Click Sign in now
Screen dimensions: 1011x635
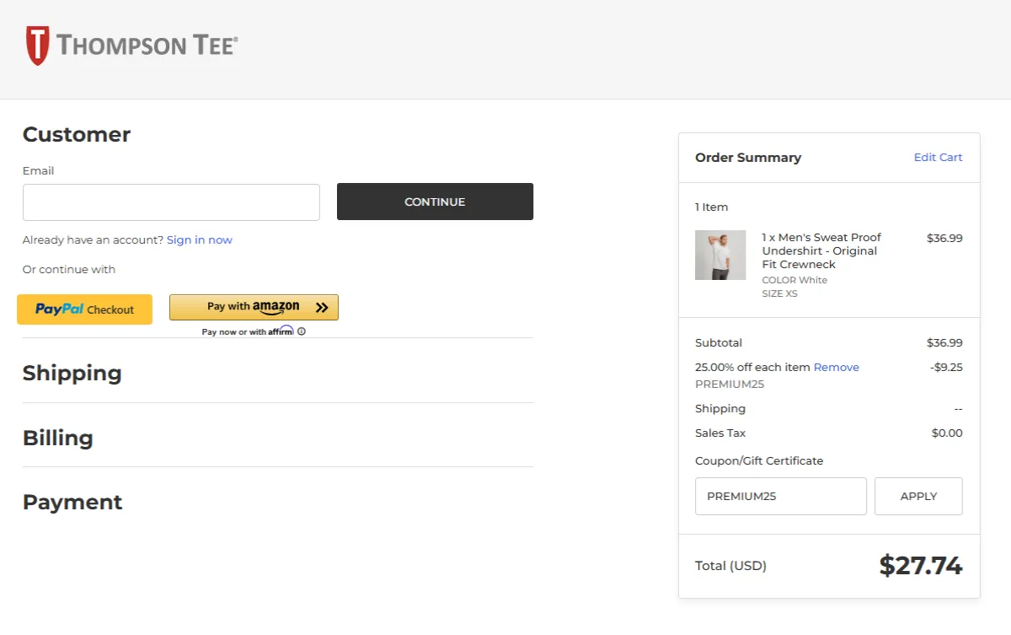click(200, 239)
